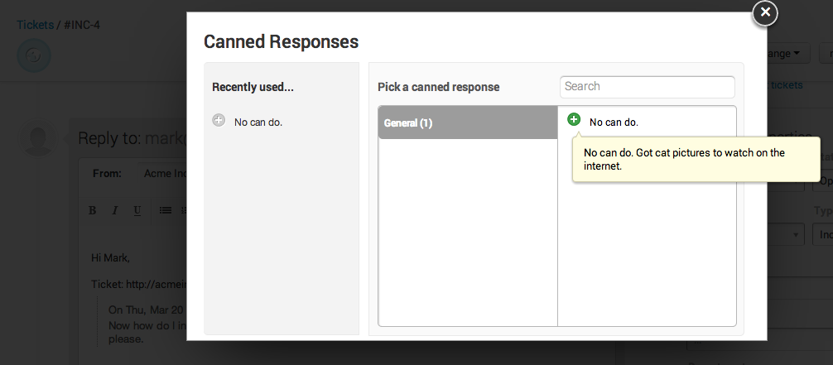Screen dimensions: 833x365
Task: Close the Canned Responses dialog
Action: point(765,12)
